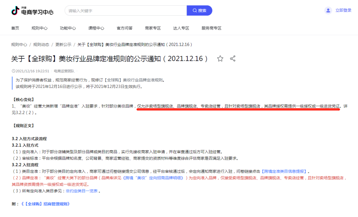Open the 达人专区 nav menu
The height and width of the screenshot is (217, 358).
(181, 28)
